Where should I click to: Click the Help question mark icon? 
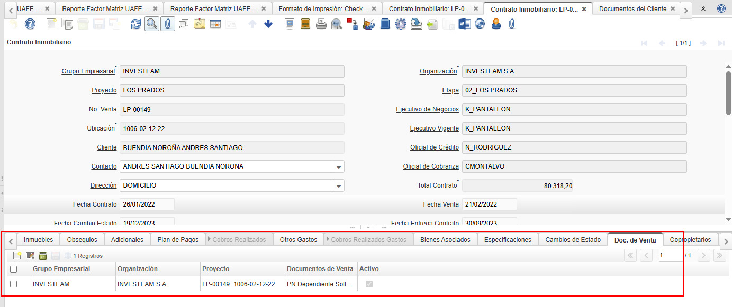(30, 24)
